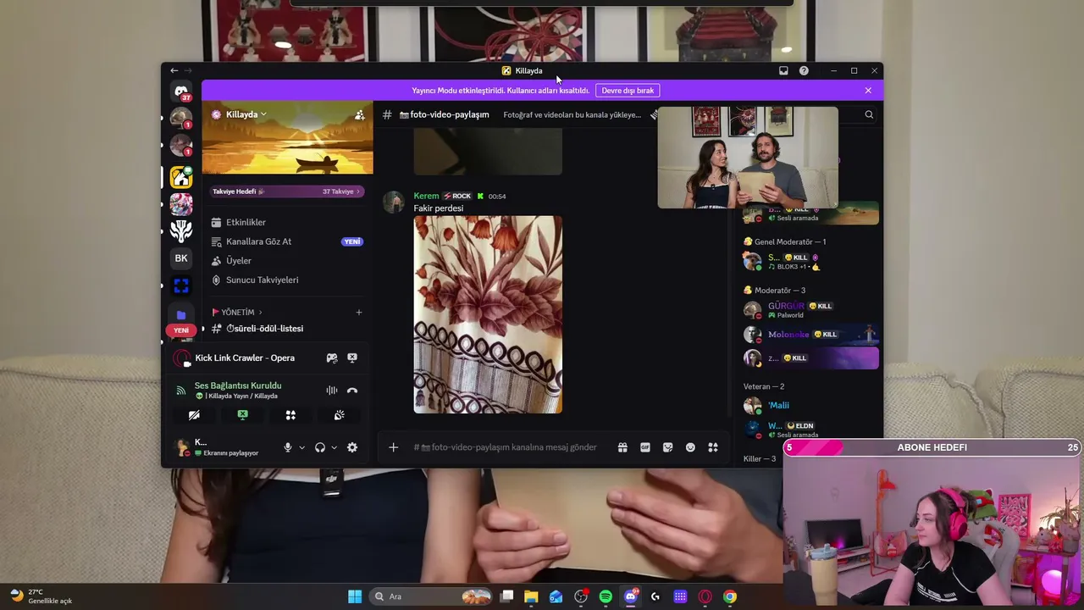Open the apps icon in message bar
Viewport: 1084px width, 610px height.
tap(713, 447)
